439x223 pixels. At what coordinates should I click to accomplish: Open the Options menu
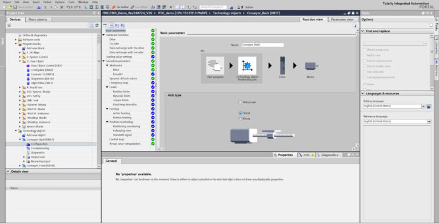click(59, 2)
